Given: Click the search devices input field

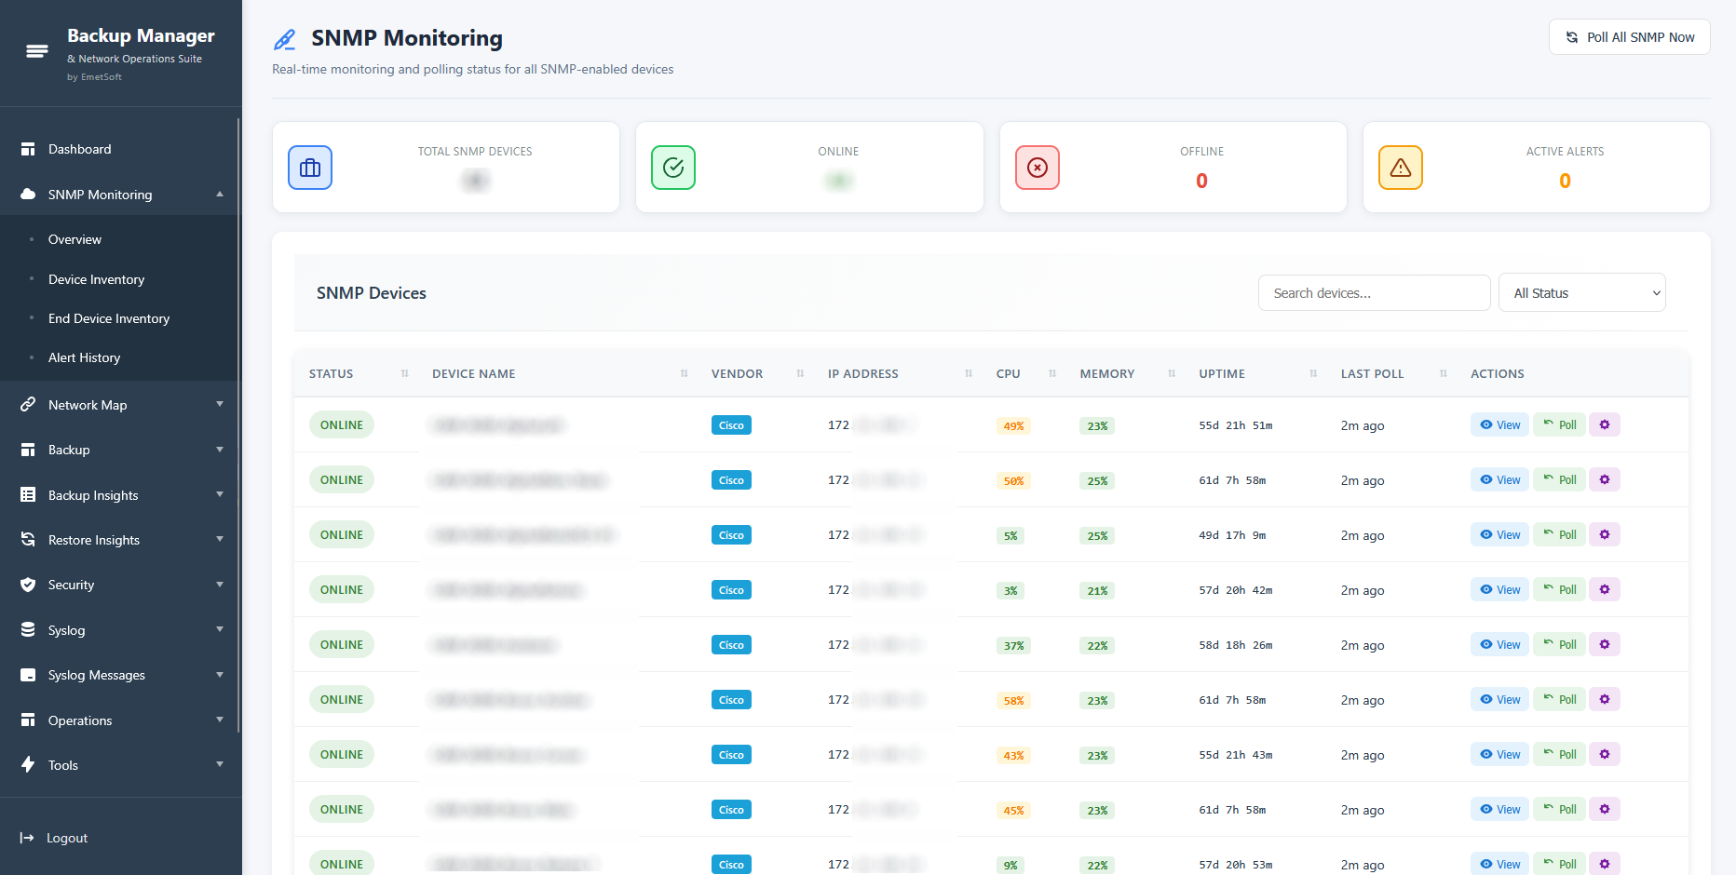Looking at the screenshot, I should tap(1374, 292).
